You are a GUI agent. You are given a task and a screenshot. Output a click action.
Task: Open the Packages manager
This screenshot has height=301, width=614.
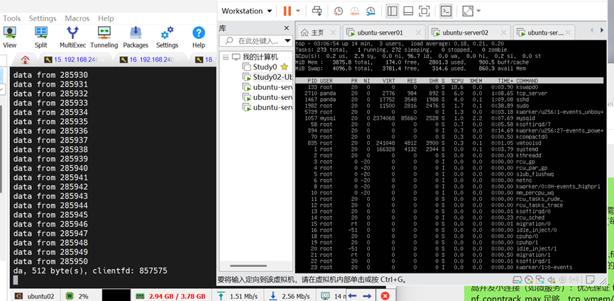tap(136, 37)
